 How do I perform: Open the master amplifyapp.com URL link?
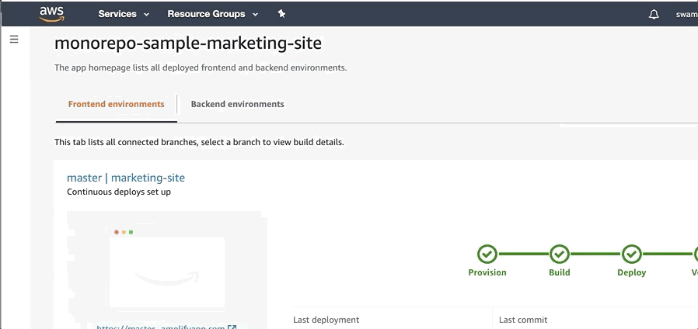click(x=161, y=327)
